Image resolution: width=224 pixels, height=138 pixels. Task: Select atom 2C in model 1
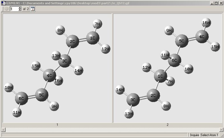pyautogui.click(x=73, y=42)
